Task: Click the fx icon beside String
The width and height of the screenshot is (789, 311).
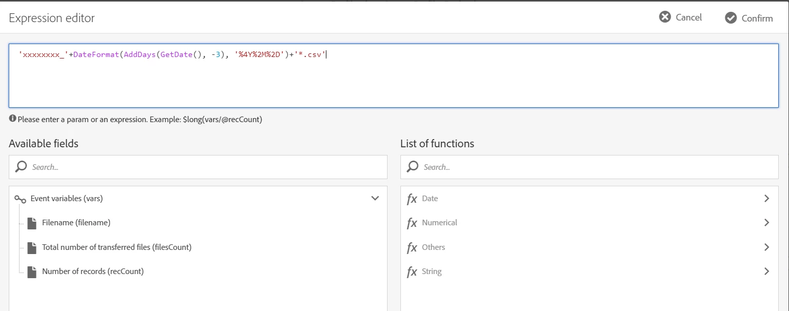Action: [412, 271]
